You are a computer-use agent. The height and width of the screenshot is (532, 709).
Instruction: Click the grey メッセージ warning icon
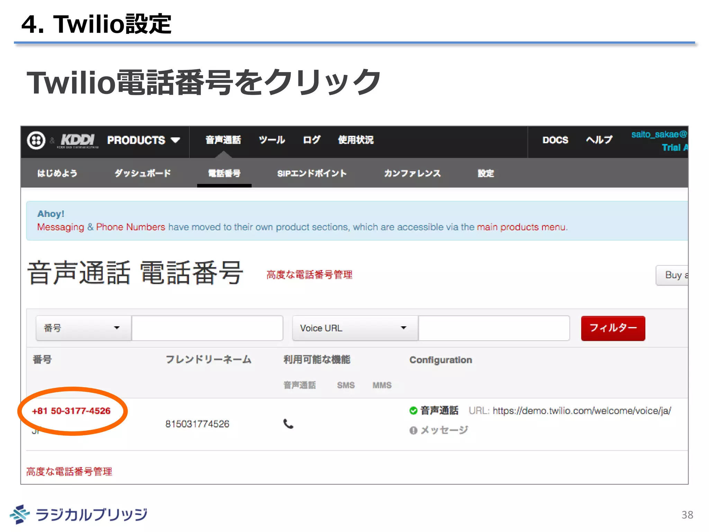pyautogui.click(x=413, y=430)
